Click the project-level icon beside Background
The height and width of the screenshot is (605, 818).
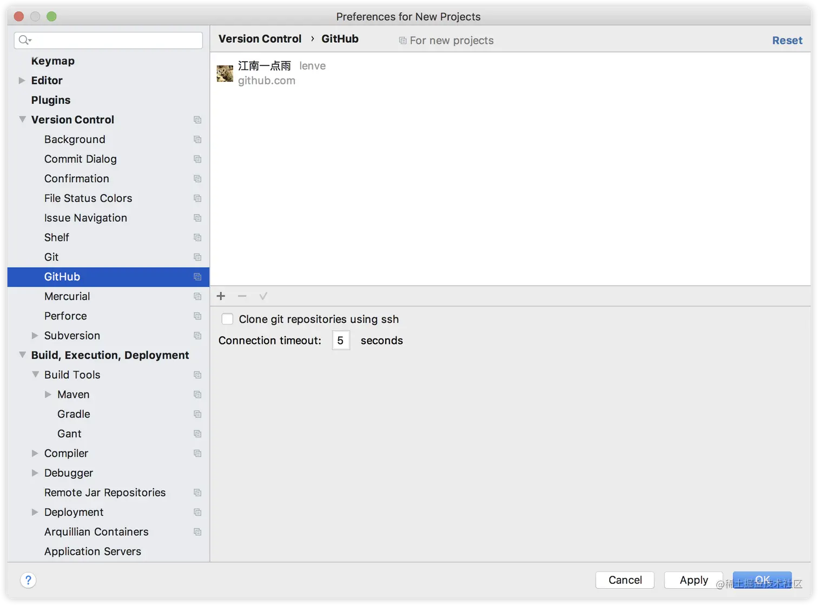[x=197, y=139]
